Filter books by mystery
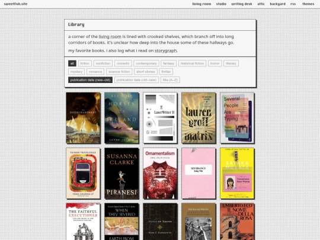The width and height of the screenshot is (320, 240). (76, 72)
